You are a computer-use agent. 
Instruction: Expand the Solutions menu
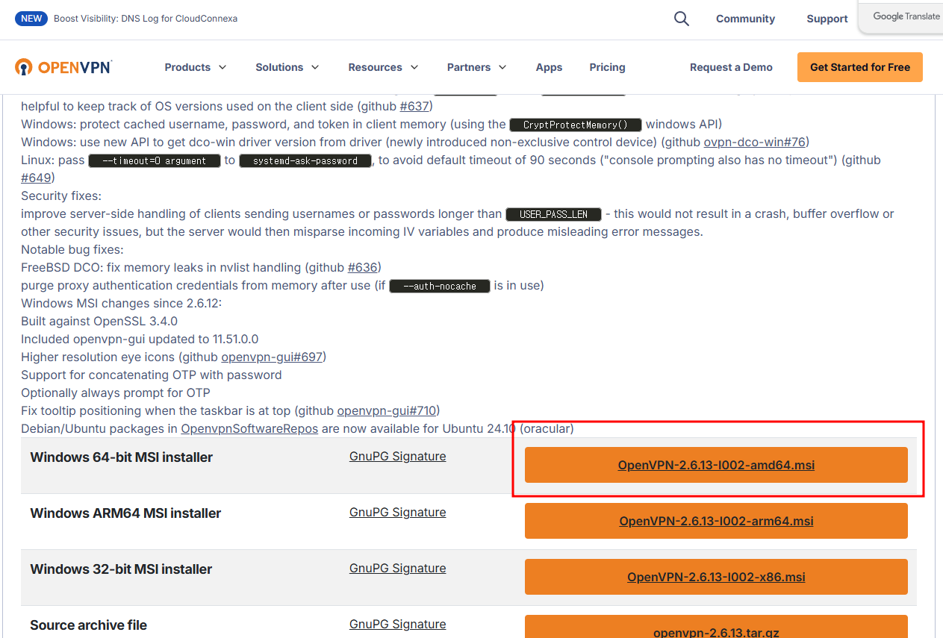(x=287, y=67)
